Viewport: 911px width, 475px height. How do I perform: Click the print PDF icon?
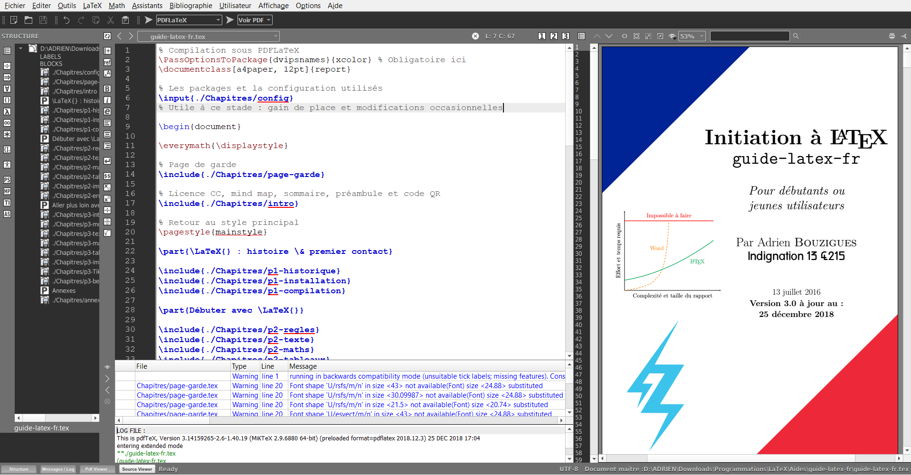892,36
